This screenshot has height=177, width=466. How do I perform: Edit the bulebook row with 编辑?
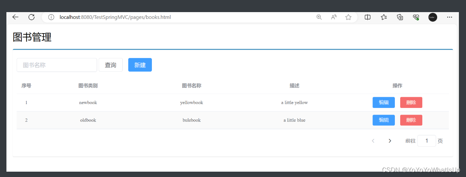point(383,120)
